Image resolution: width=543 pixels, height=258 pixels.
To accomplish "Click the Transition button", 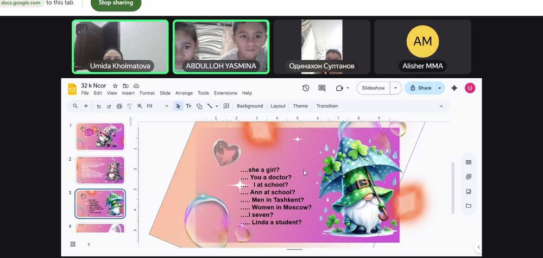I will (x=327, y=106).
